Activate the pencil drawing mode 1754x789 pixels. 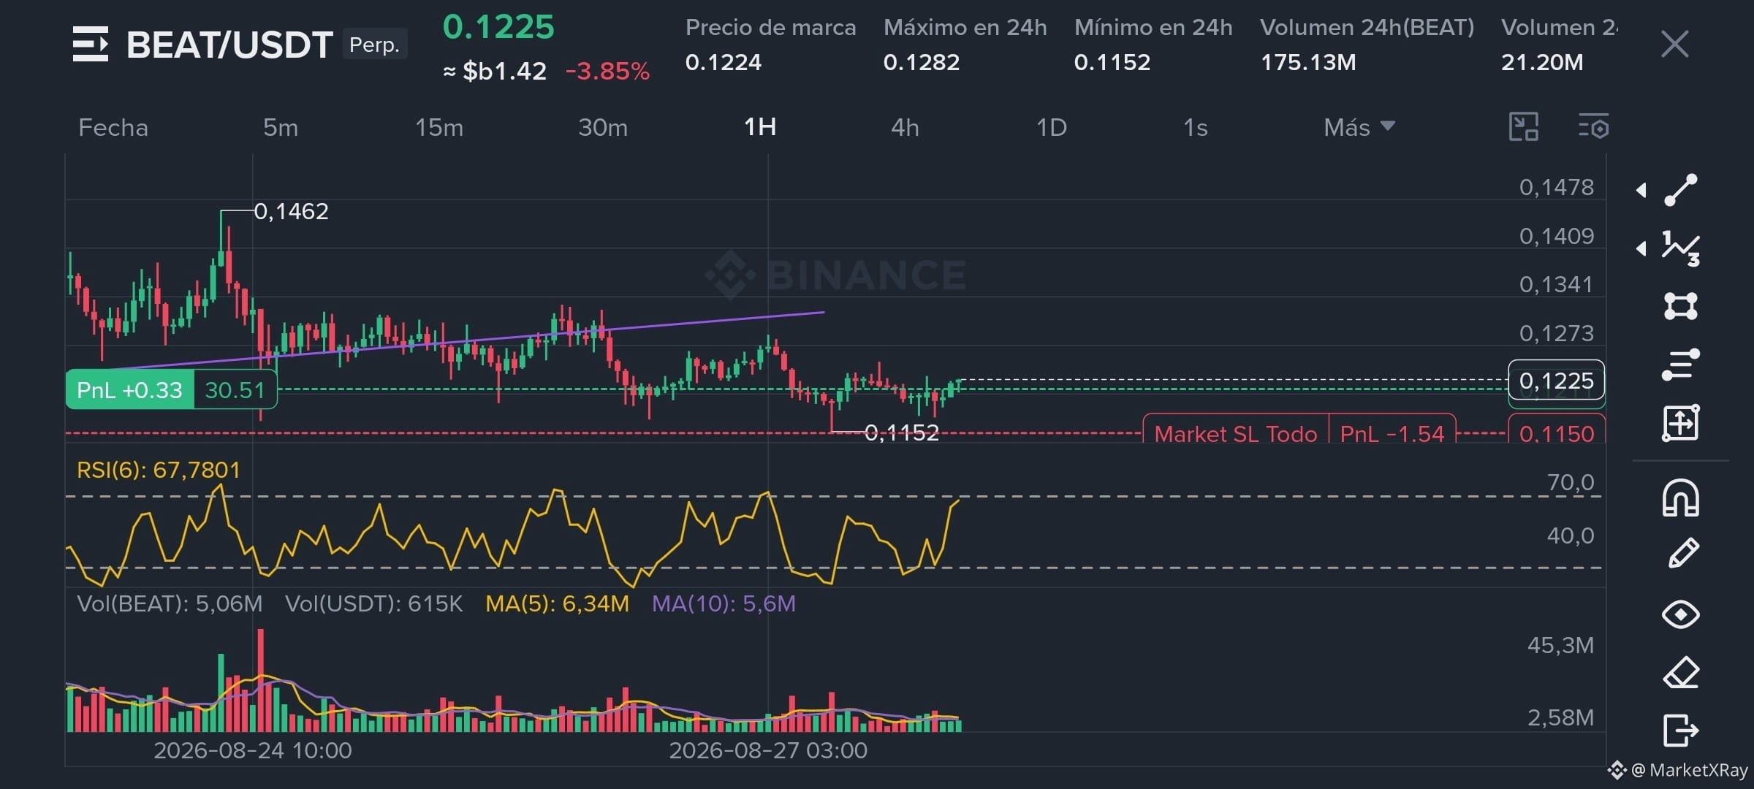[x=1682, y=553]
